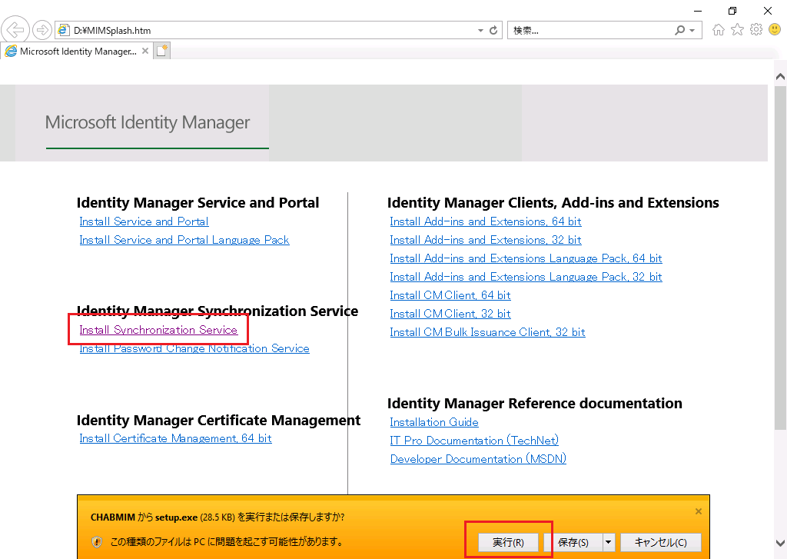Open Developer Documentation (MSDN) link

[x=478, y=459]
